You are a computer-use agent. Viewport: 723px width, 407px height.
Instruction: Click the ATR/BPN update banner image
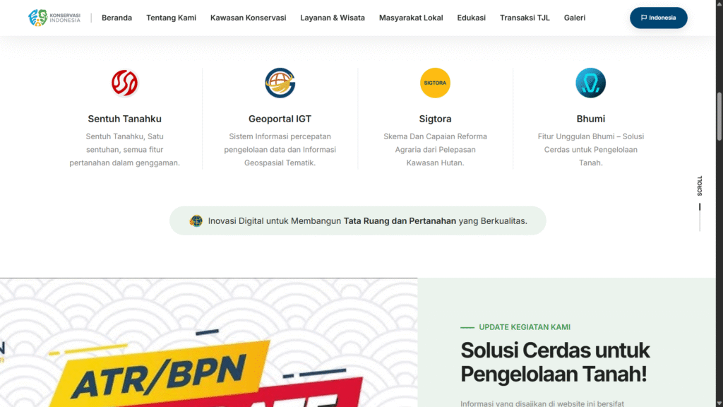point(208,343)
